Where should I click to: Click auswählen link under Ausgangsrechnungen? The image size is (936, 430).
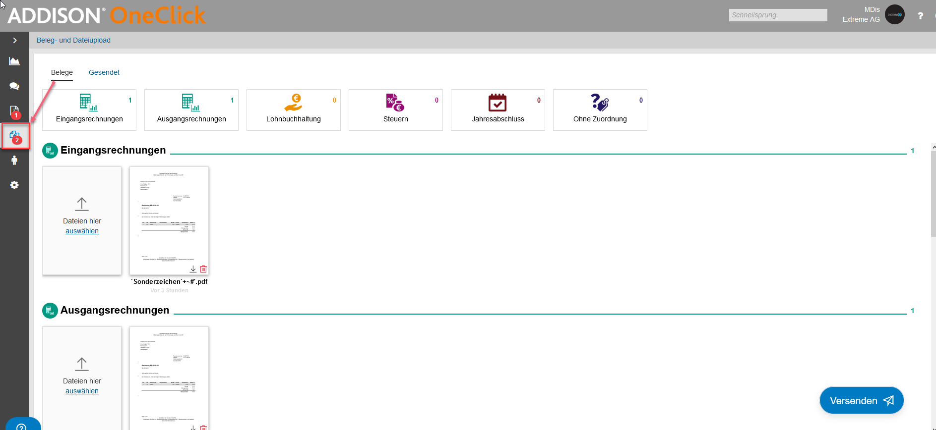pyautogui.click(x=82, y=391)
